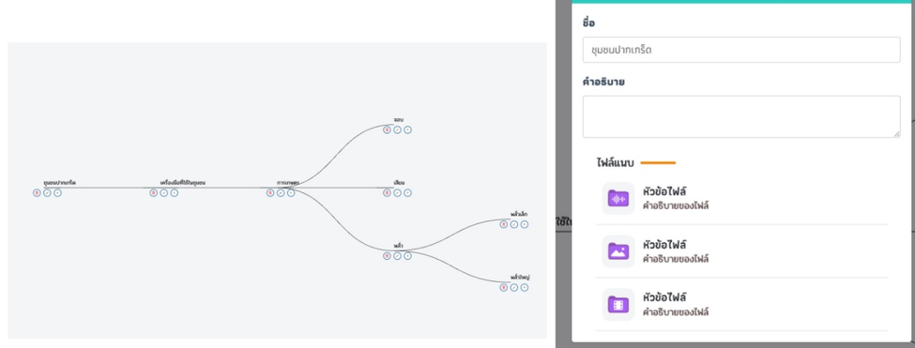Edit the เสียม node
Screen dimensions: 915x348
tap(397, 193)
